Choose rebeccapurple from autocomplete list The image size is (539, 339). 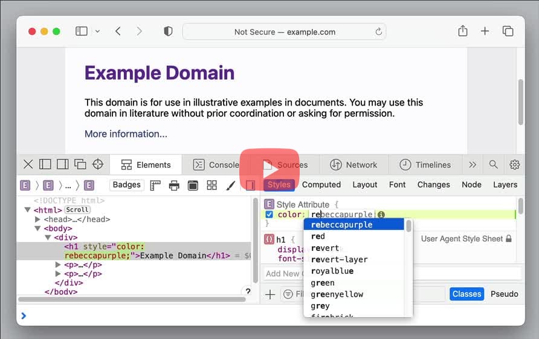click(x=353, y=225)
